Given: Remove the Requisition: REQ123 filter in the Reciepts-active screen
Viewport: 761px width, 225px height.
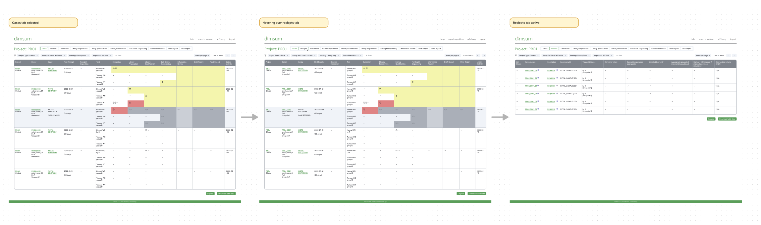Looking at the screenshot, I should tap(611, 56).
